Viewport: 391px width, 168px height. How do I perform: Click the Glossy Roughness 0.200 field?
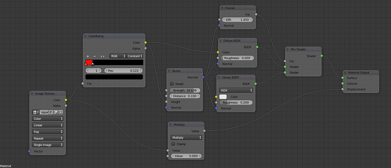236,103
